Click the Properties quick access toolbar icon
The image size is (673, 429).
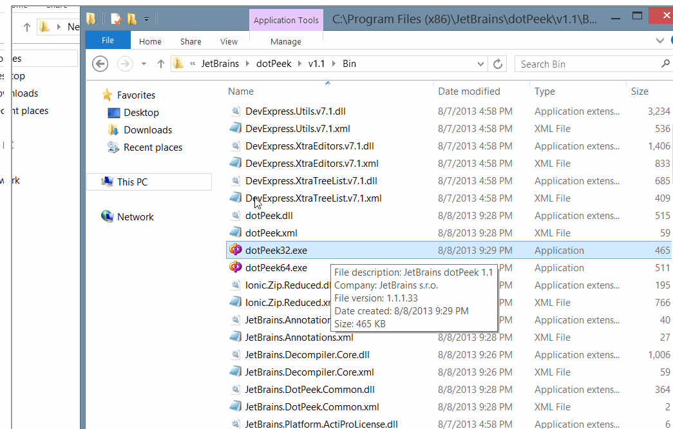(x=116, y=19)
